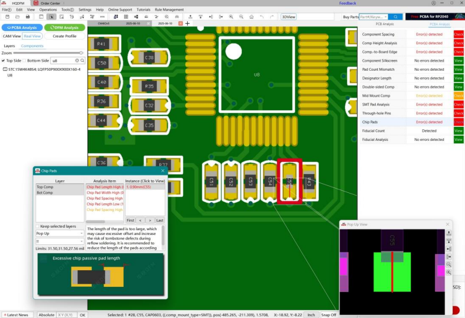465x318 pixels.
Task: Switch to the Layers tab
Action: point(9,46)
